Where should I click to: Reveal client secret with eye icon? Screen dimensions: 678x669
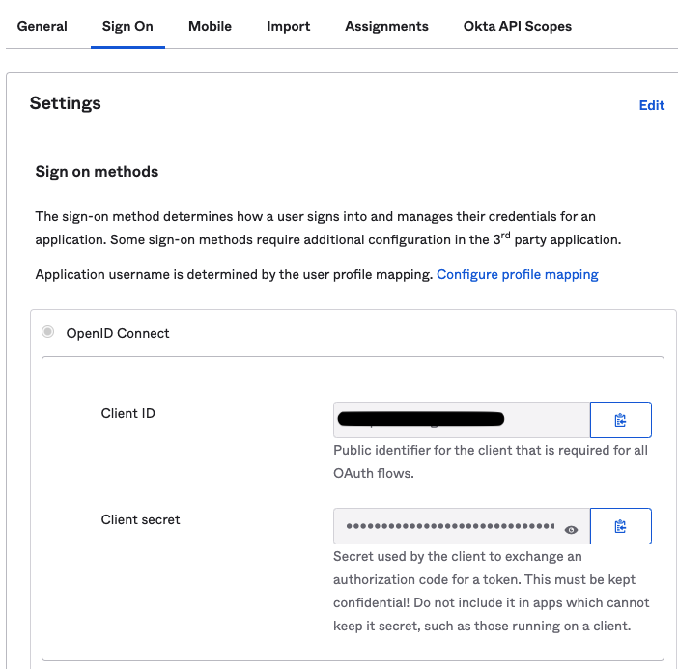point(571,529)
